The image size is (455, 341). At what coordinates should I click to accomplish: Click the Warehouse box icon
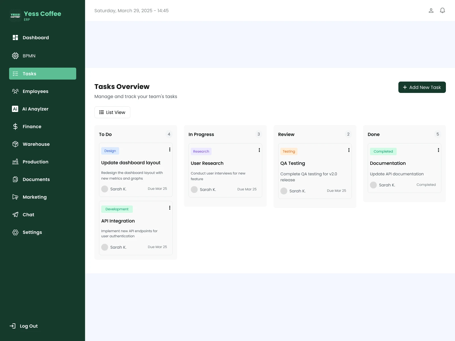tap(15, 144)
